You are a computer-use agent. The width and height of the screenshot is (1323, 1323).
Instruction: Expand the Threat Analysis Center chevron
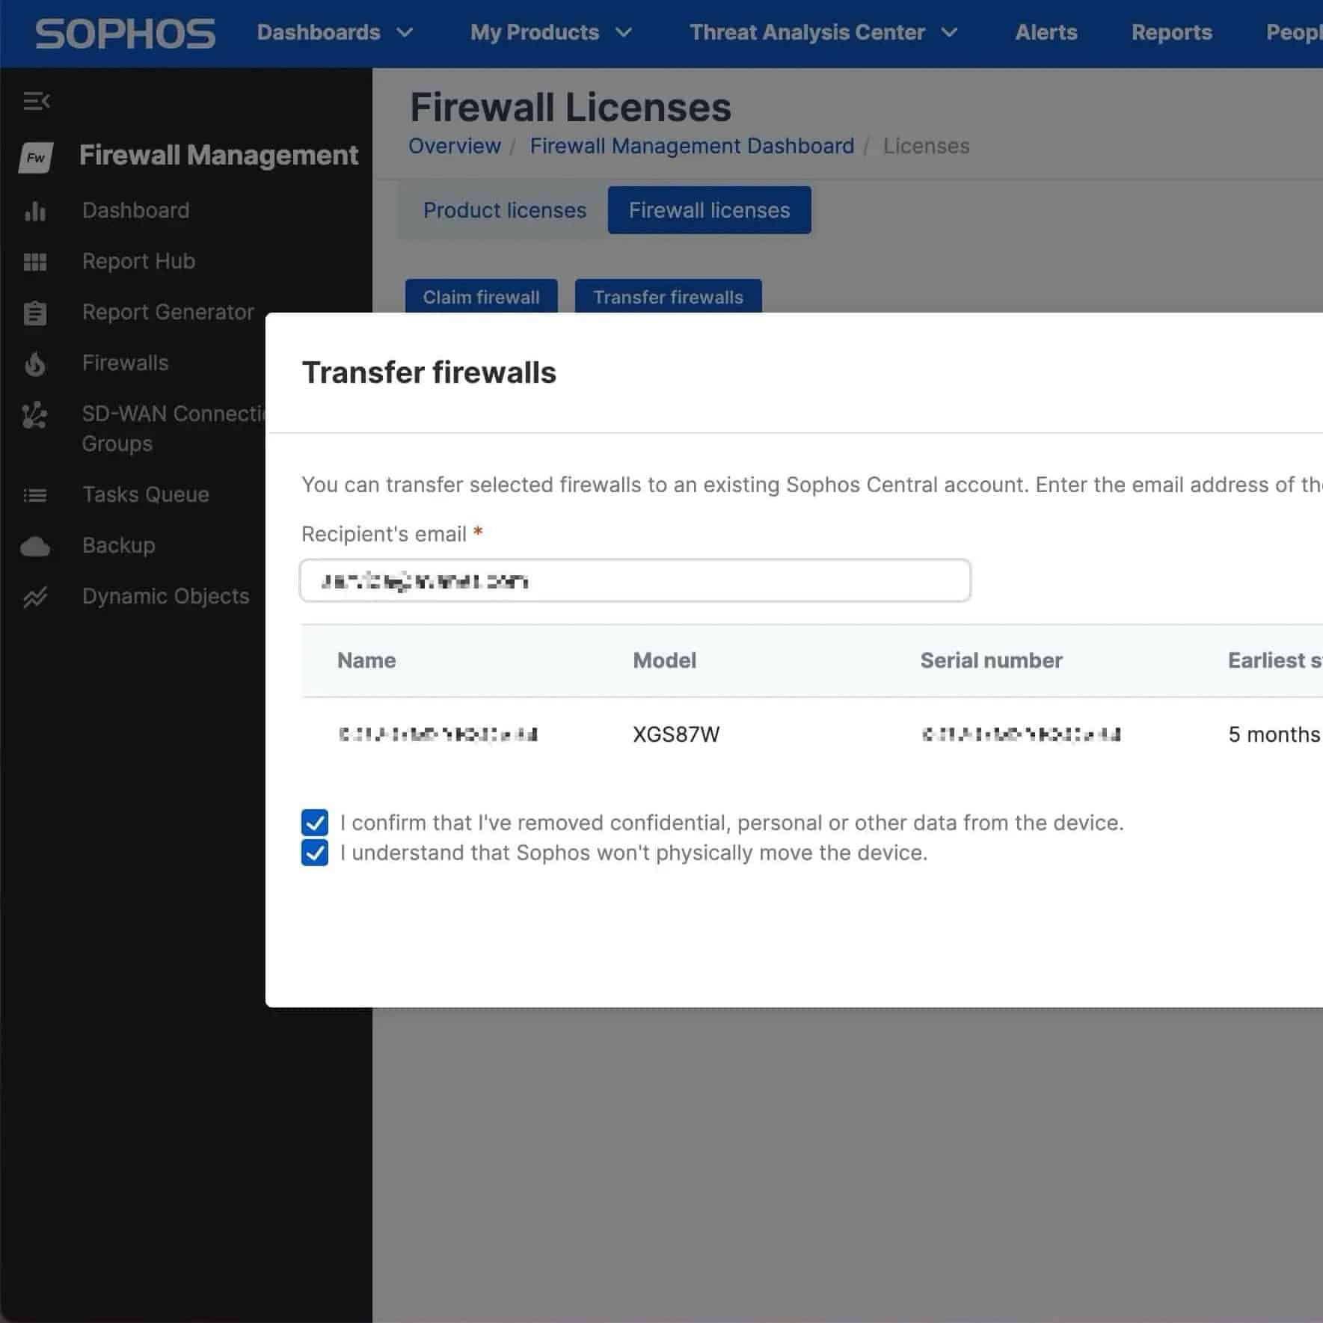coord(949,33)
